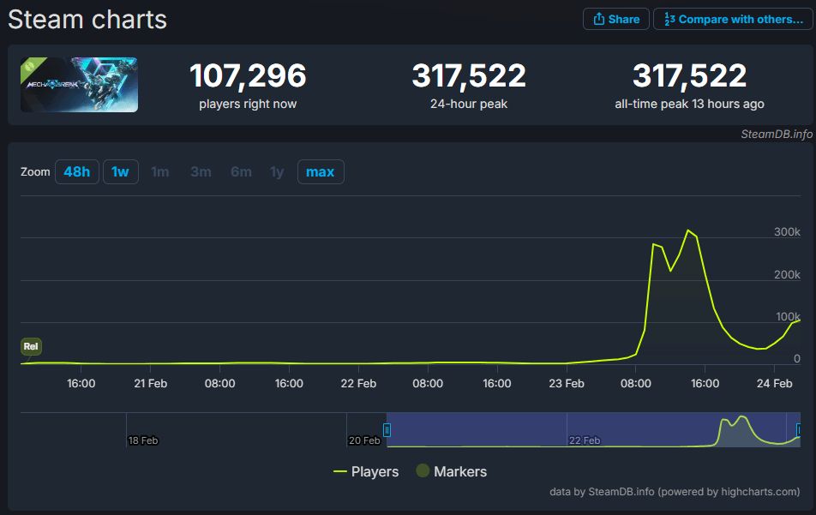
Task: Open the data by SteamDB.info highcharts credit
Action: 675,492
